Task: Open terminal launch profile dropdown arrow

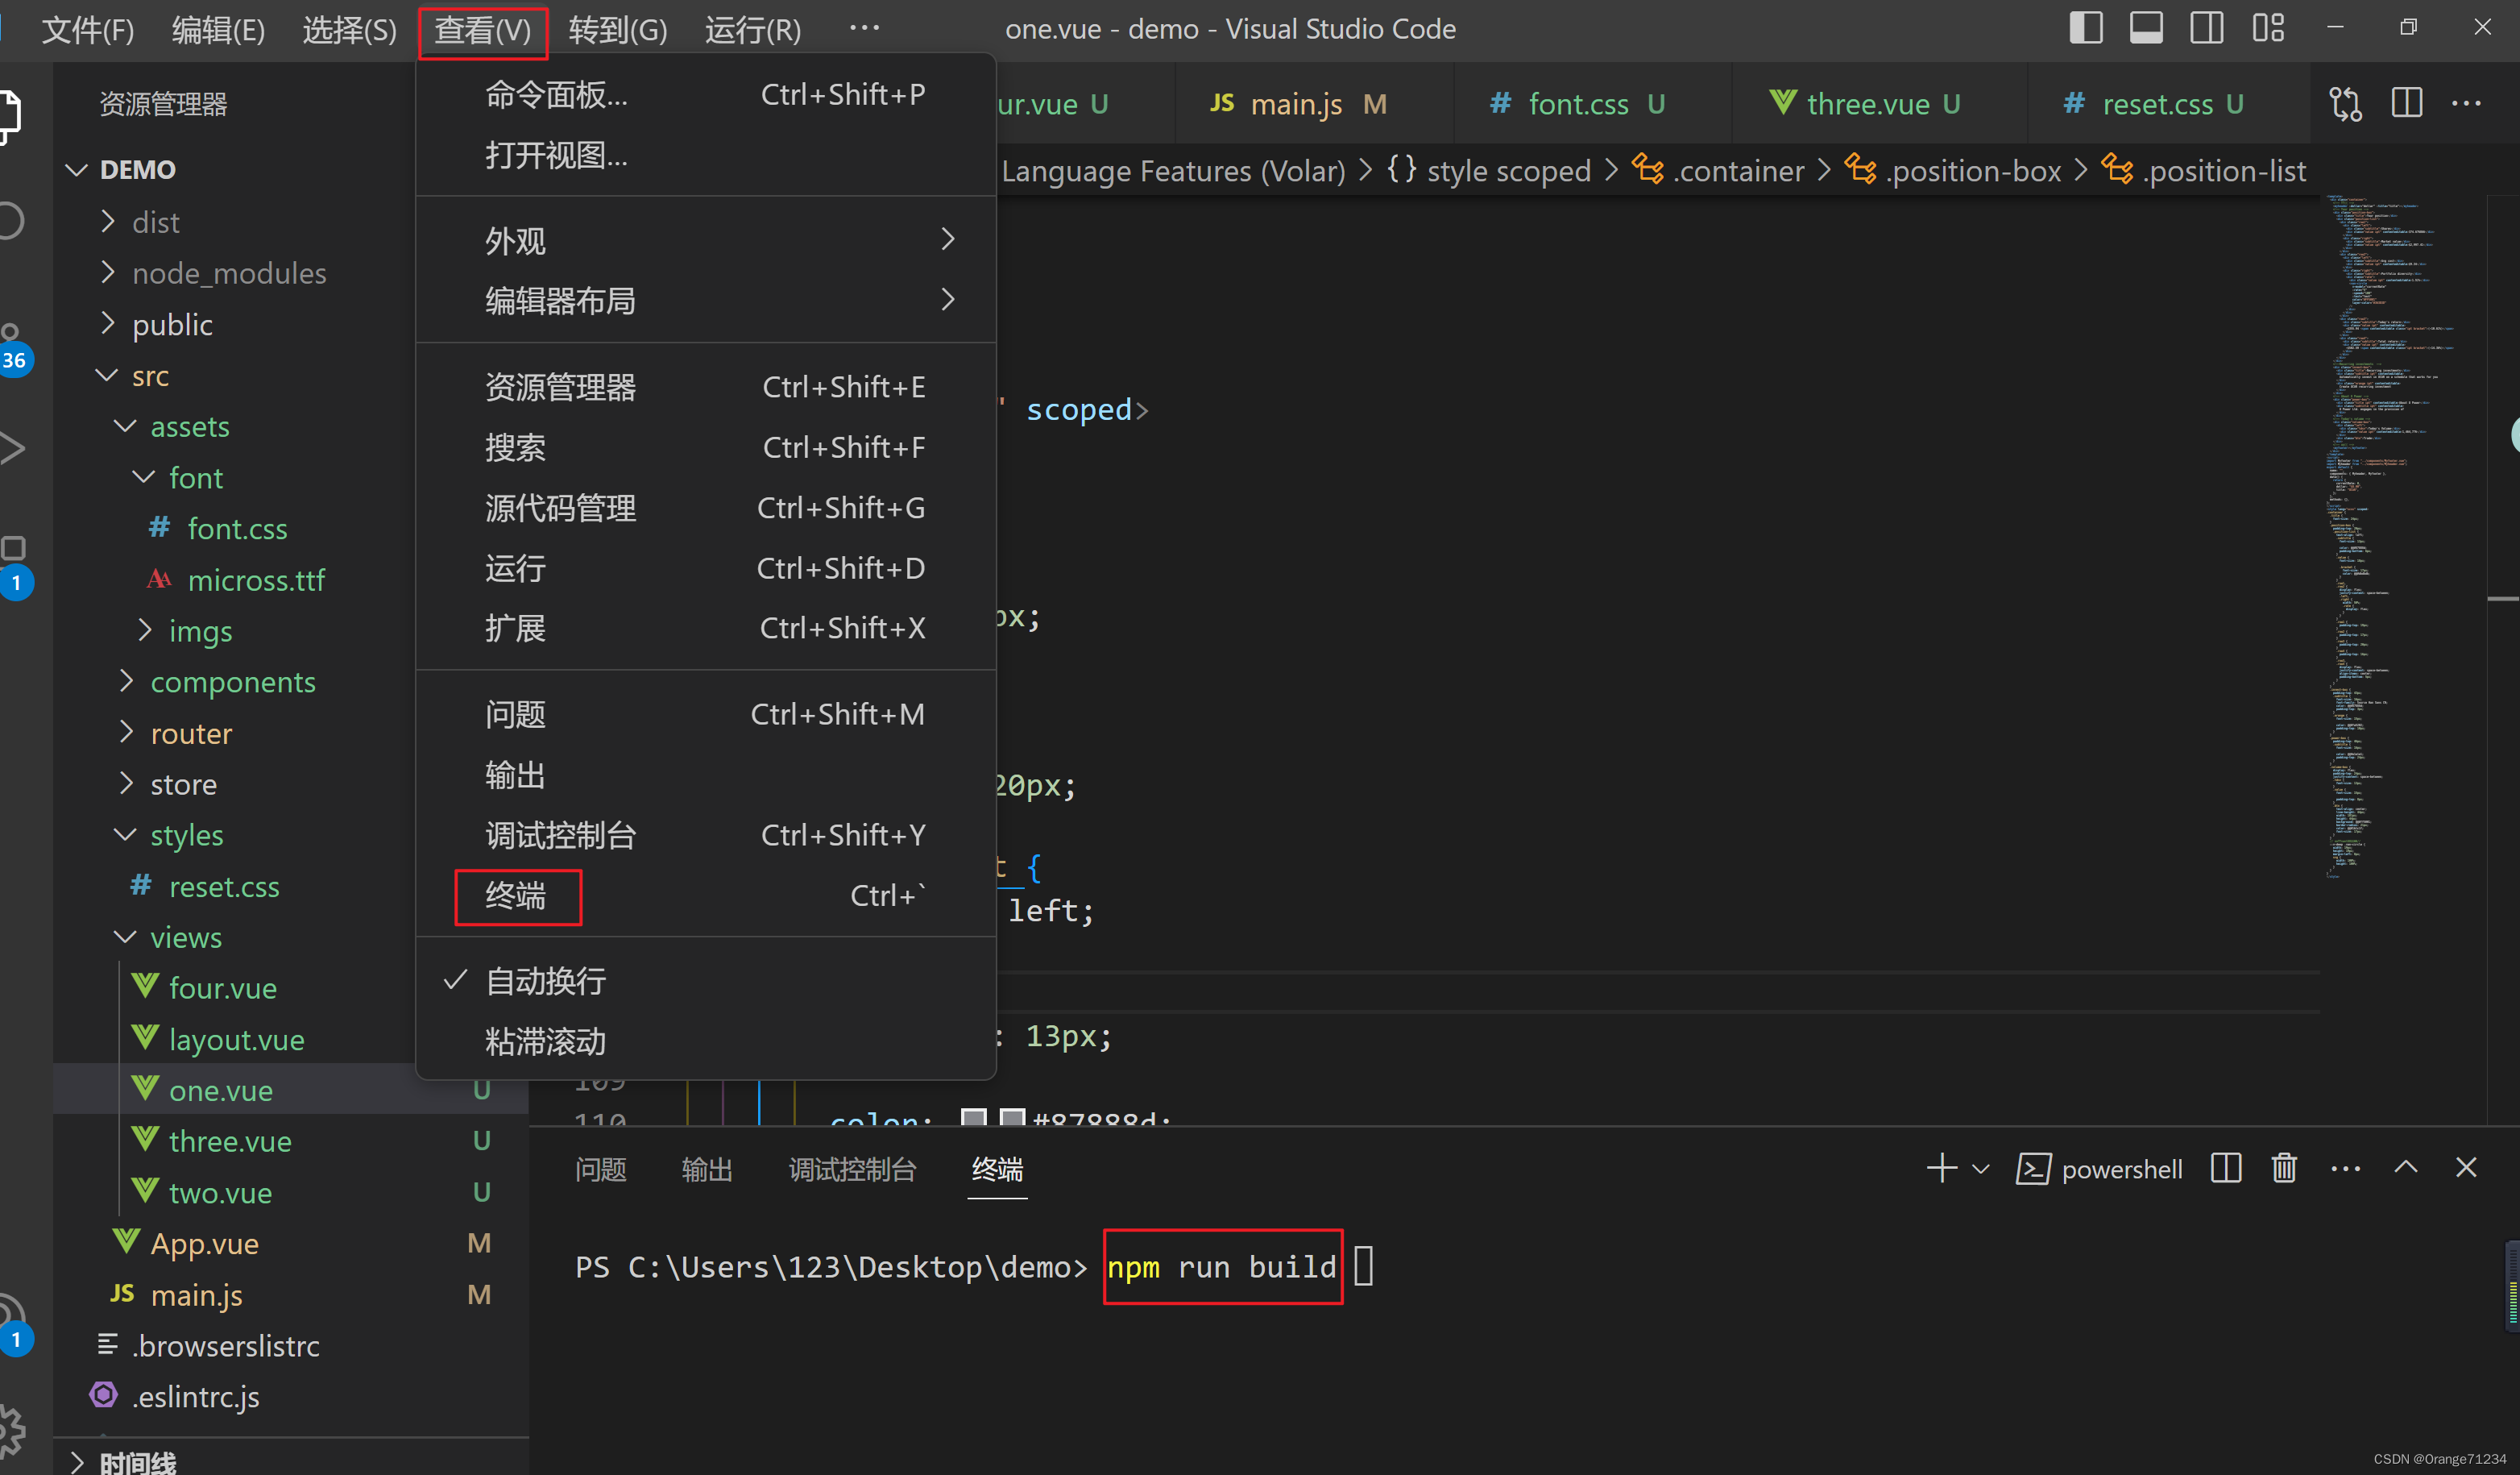Action: coord(1981,1168)
